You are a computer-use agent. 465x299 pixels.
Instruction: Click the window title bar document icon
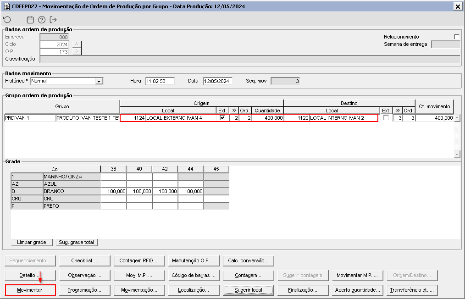point(6,6)
